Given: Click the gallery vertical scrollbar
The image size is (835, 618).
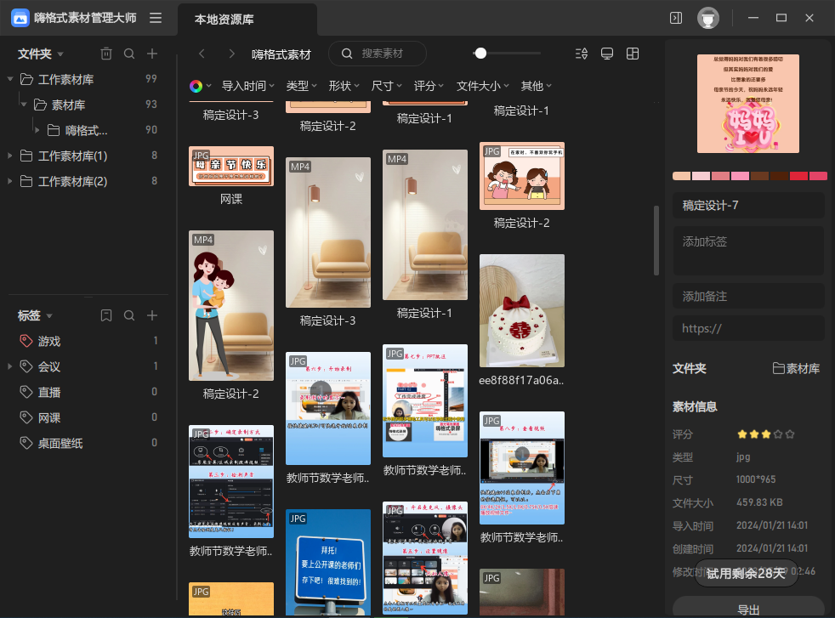Looking at the screenshot, I should coord(656,241).
